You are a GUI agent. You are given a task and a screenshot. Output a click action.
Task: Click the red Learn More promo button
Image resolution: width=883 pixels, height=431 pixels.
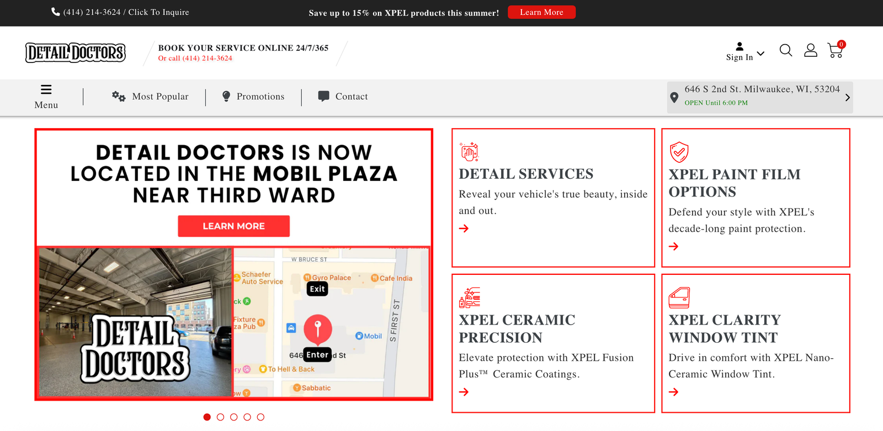[541, 12]
